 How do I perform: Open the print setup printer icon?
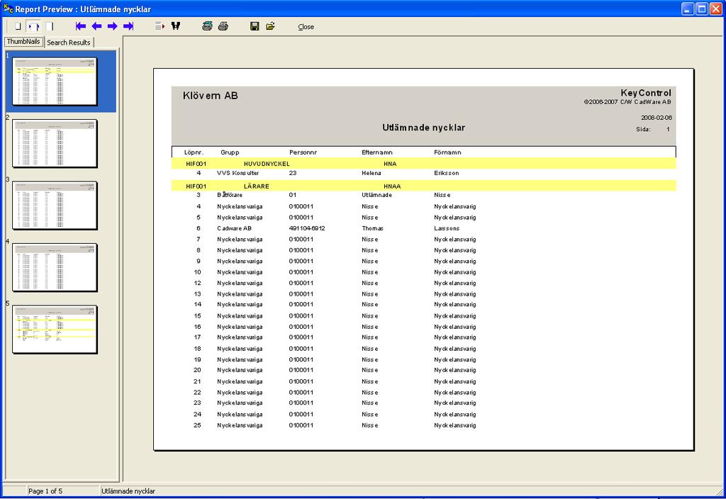click(208, 26)
